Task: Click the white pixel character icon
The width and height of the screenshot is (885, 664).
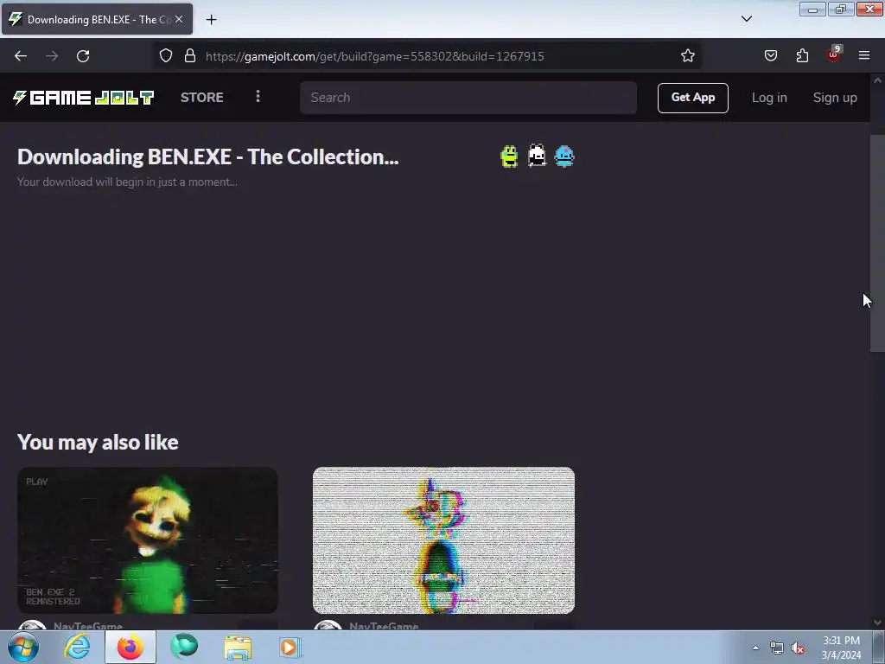Action: pos(537,156)
